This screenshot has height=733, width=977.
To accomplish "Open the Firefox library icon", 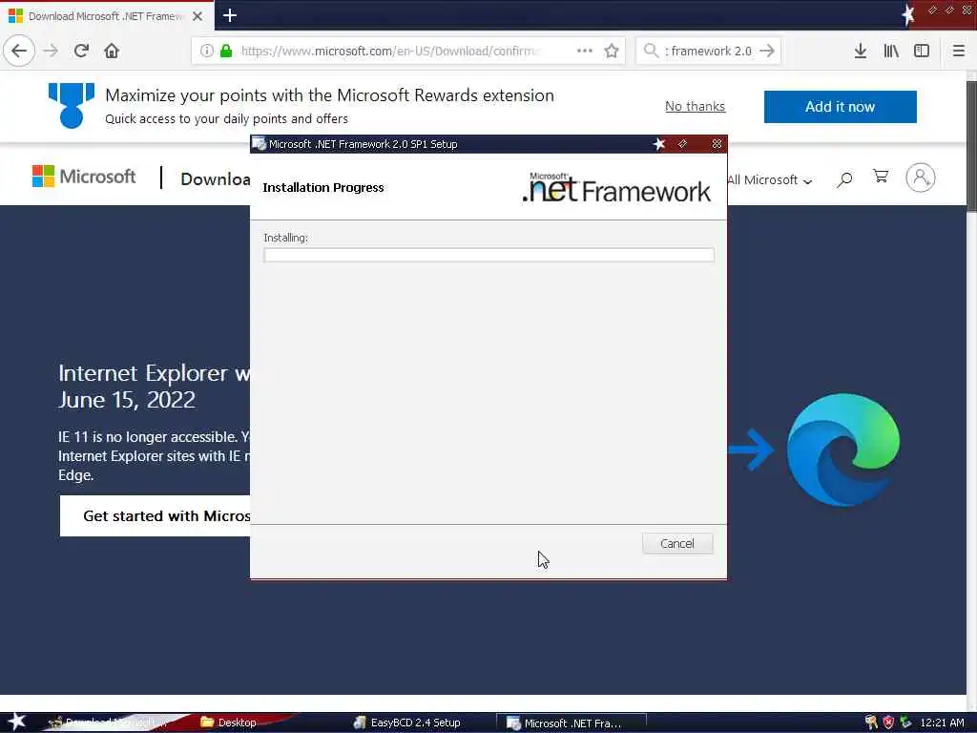I will 891,51.
